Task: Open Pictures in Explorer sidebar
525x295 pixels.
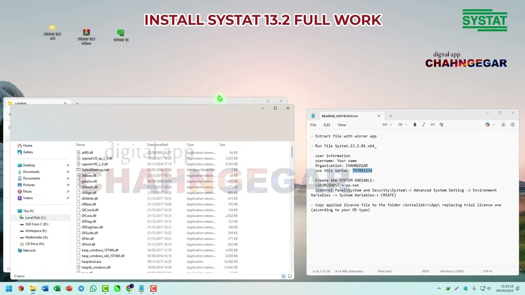Action: pyautogui.click(x=29, y=185)
